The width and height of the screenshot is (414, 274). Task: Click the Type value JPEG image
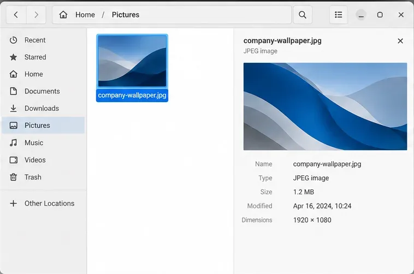(x=311, y=178)
